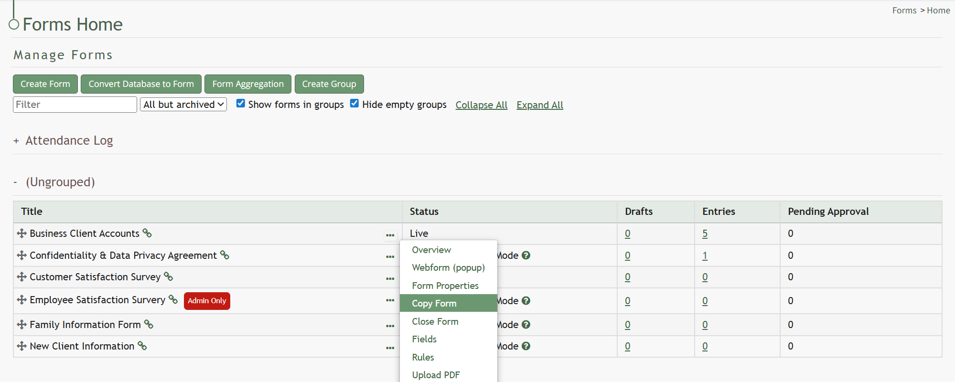Screen dimensions: 955x382
Task: Uncheck Hide empty groups checkbox
Action: [x=354, y=104]
